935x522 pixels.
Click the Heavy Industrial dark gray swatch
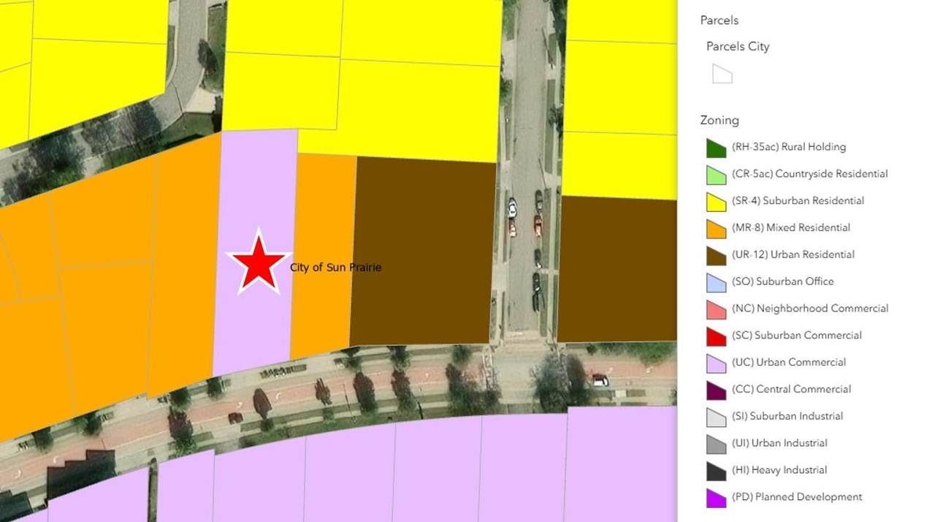(x=716, y=471)
